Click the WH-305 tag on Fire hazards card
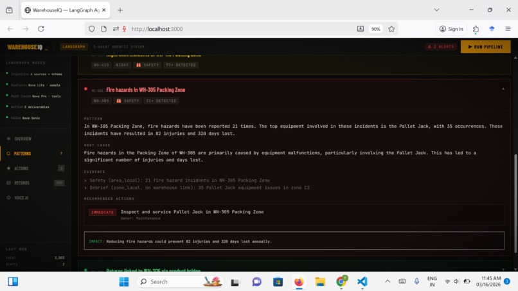518x291 pixels. click(x=101, y=101)
